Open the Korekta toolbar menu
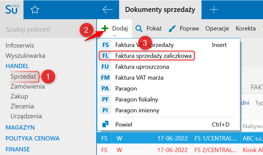The image size is (263, 155). (x=245, y=28)
